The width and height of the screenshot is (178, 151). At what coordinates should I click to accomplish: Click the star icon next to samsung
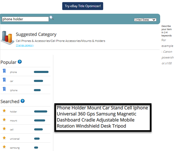point(4,147)
